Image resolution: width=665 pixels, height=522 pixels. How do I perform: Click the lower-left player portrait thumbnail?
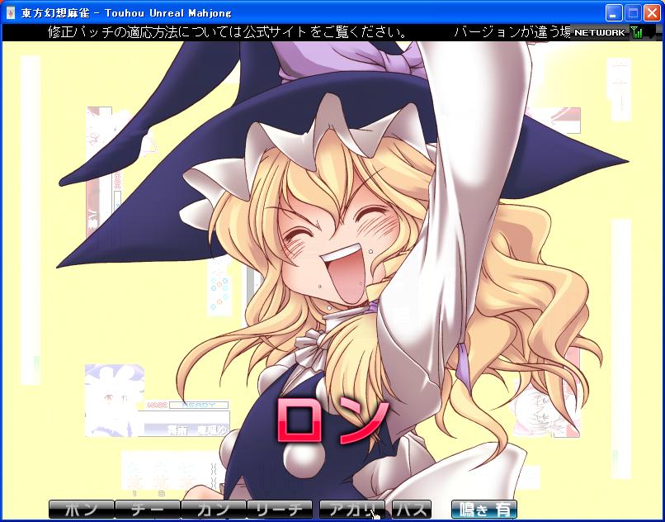tap(115, 401)
